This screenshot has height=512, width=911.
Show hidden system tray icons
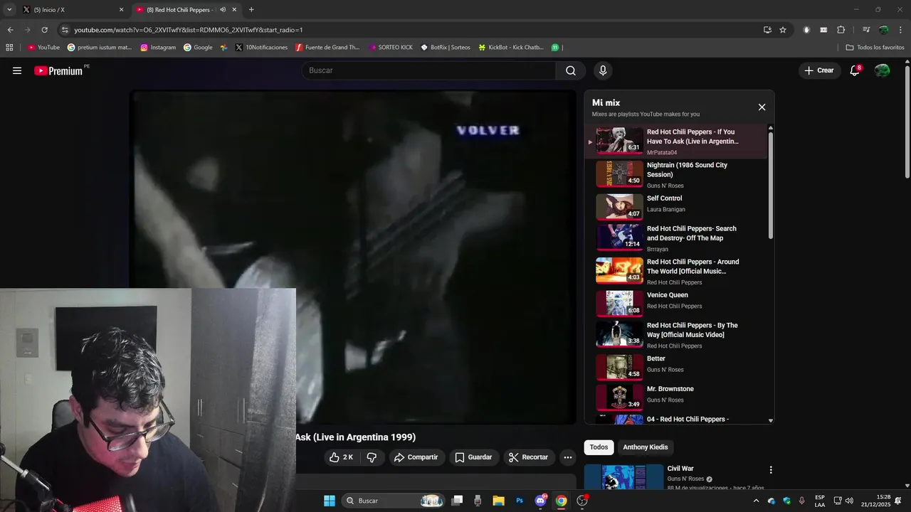(x=756, y=501)
